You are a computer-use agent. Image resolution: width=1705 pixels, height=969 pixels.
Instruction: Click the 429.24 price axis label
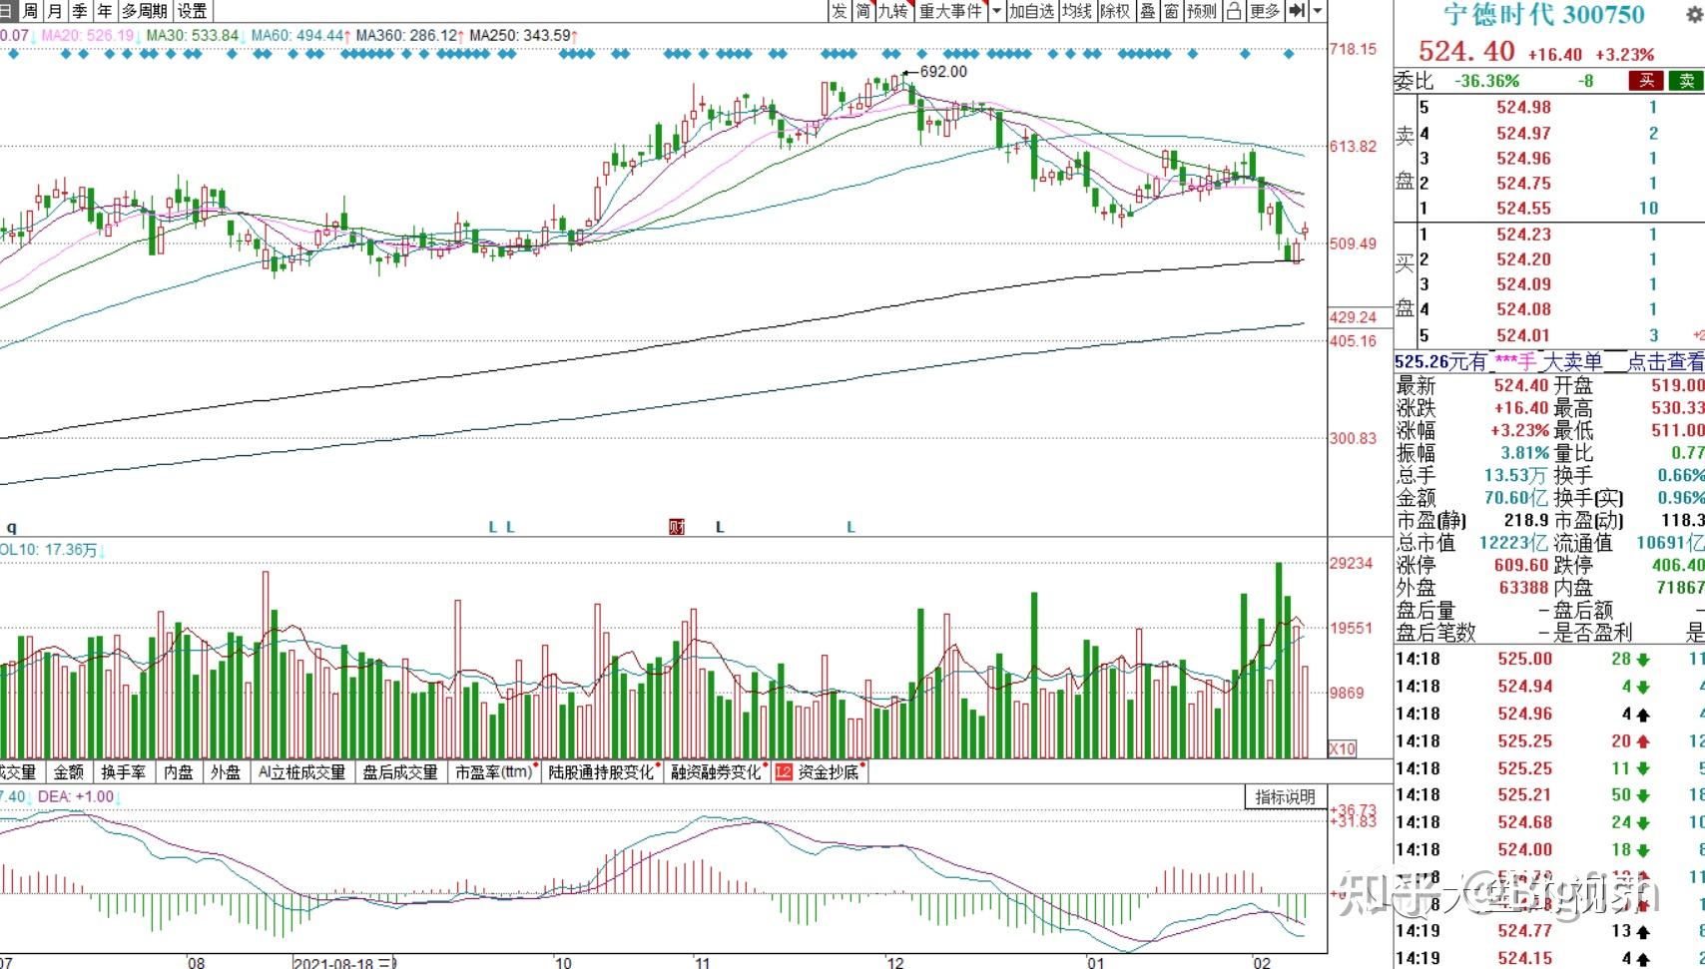click(x=1353, y=317)
